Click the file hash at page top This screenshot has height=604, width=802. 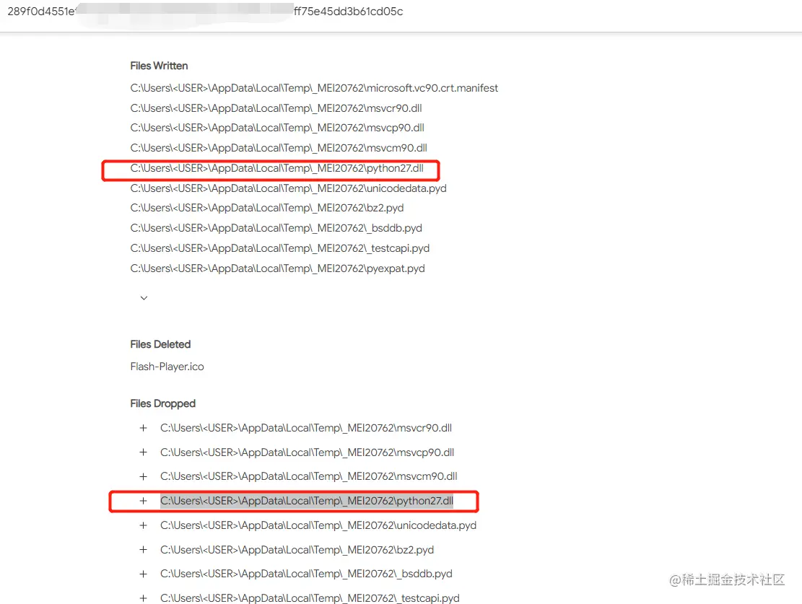click(205, 12)
